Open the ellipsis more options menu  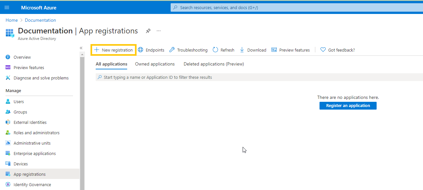[159, 31]
